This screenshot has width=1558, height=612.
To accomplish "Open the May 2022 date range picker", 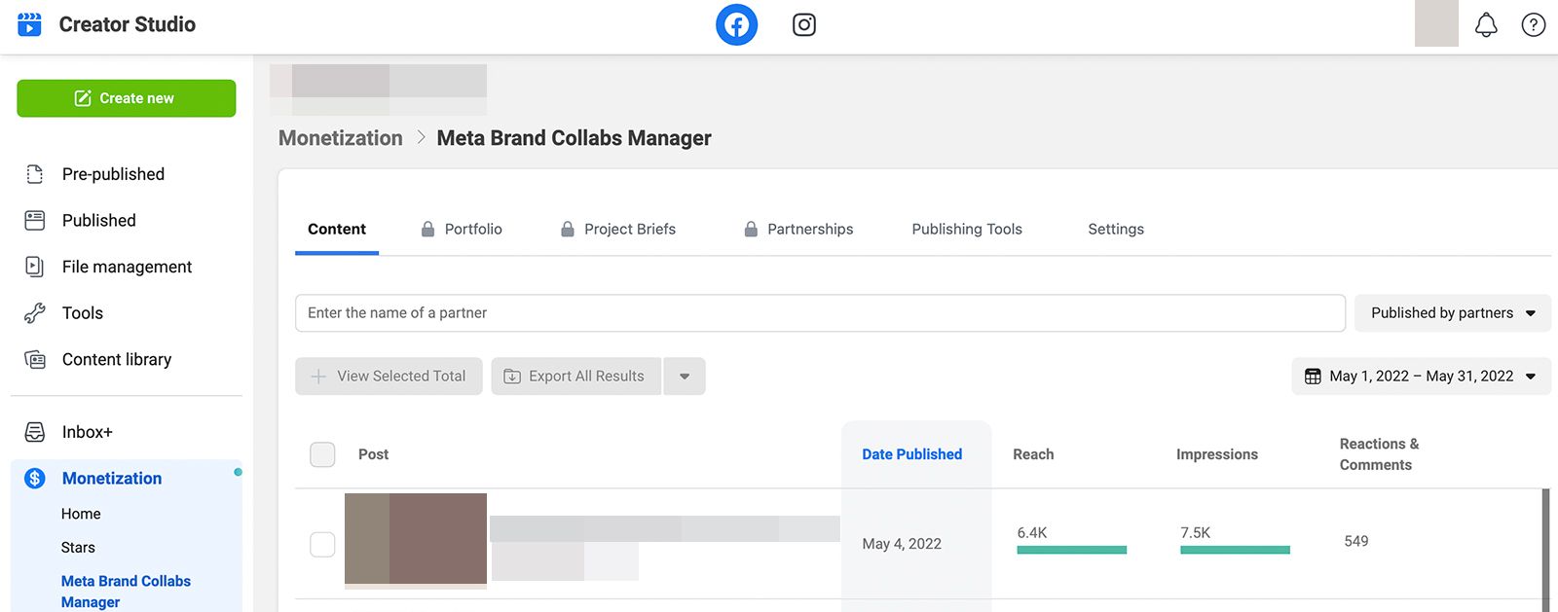I will click(x=1421, y=377).
